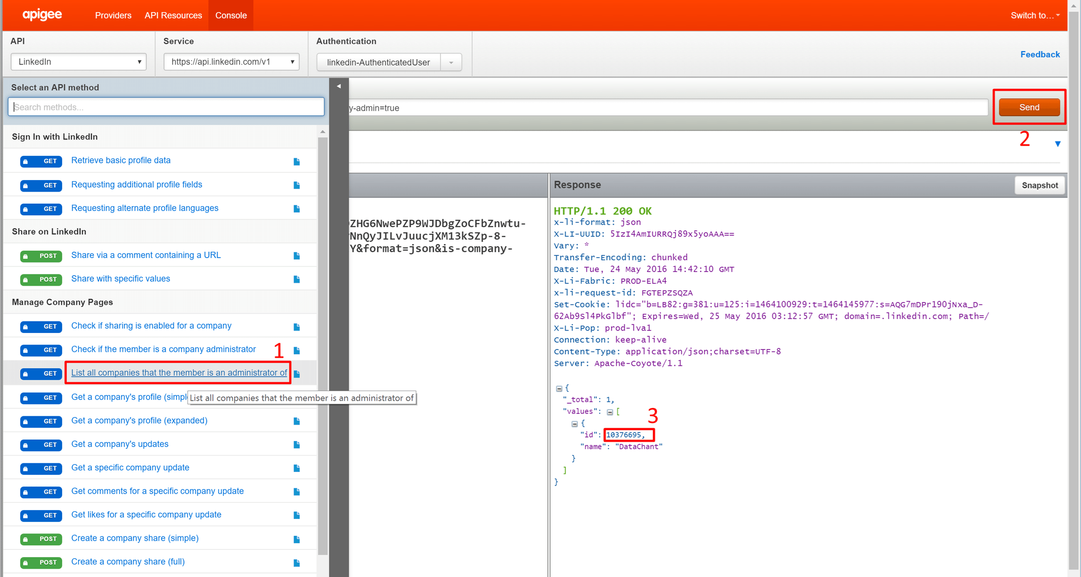Open the Service URL dropdown
Image resolution: width=1081 pixels, height=577 pixels.
point(232,62)
